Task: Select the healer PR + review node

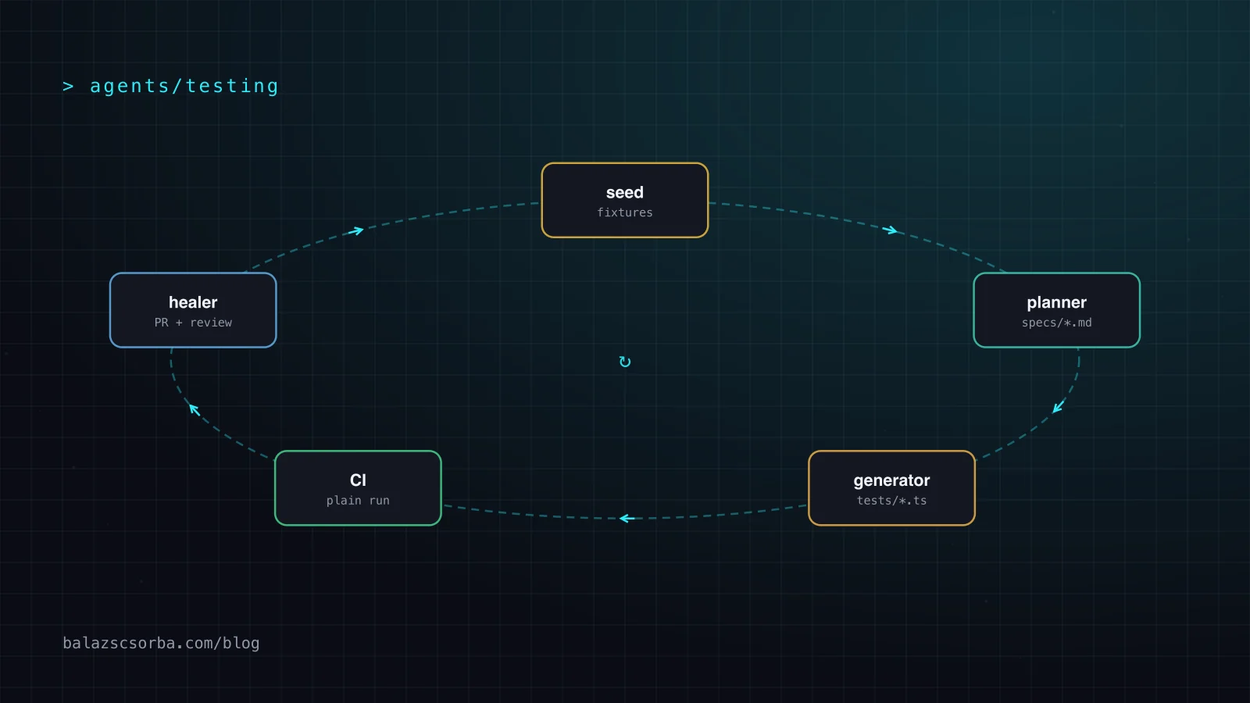Action: [193, 310]
